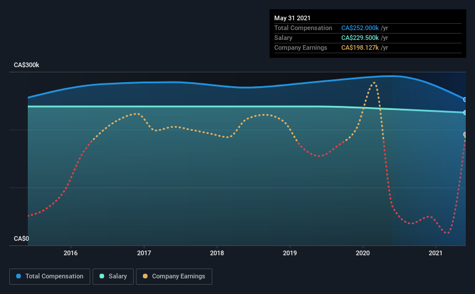Click the blue Total Compensation legend dot

pos(19,276)
